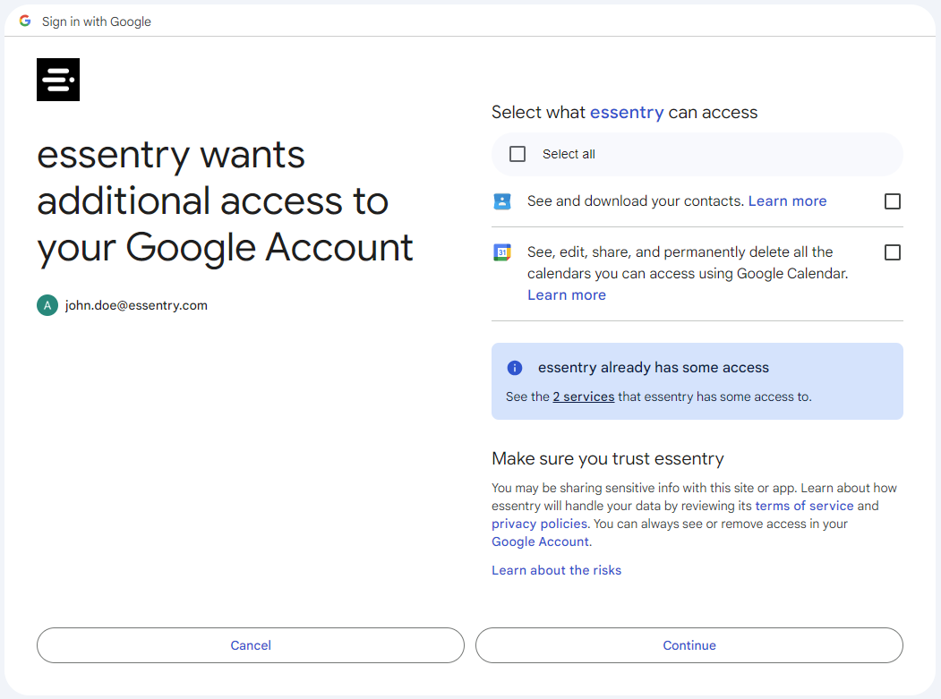Click 'See and download your contacts' text
941x699 pixels.
[636, 201]
